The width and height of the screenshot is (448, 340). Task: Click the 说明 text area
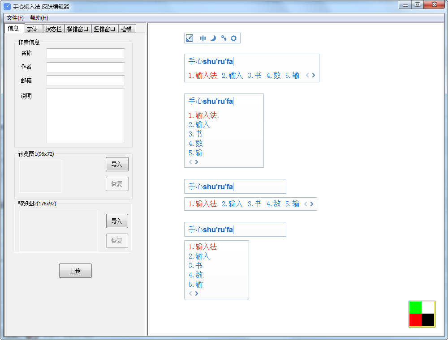point(86,116)
